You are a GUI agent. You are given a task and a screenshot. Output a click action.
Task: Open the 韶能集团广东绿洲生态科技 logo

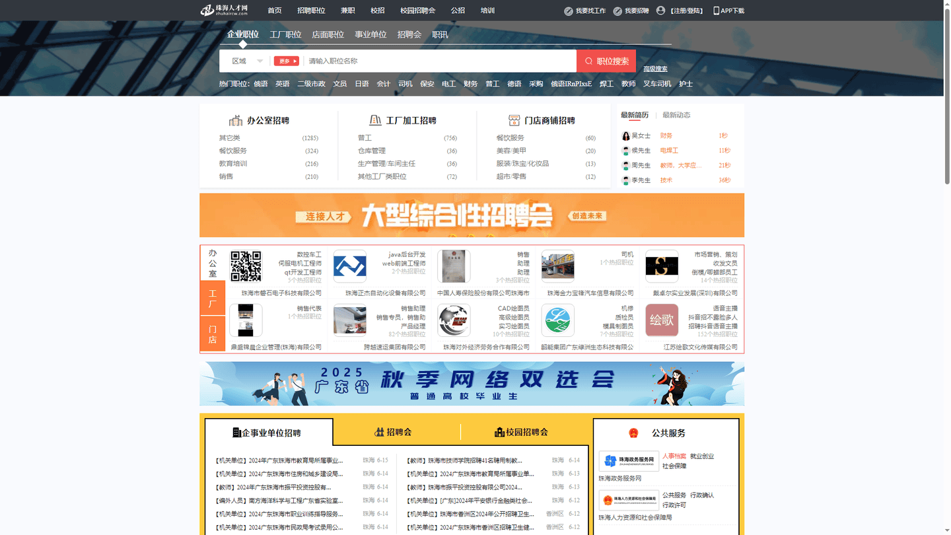tap(557, 320)
